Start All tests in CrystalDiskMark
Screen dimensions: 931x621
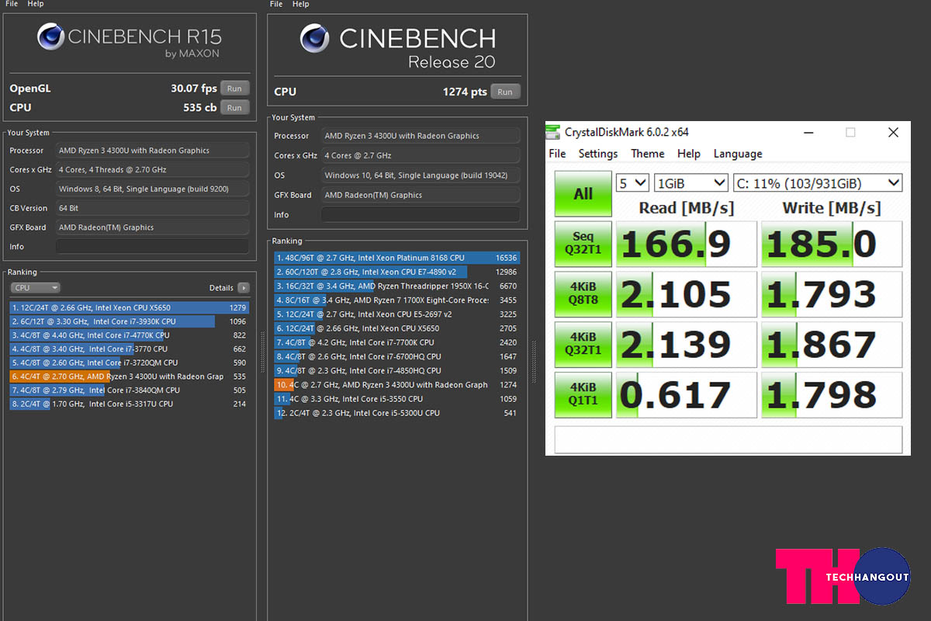[583, 194]
